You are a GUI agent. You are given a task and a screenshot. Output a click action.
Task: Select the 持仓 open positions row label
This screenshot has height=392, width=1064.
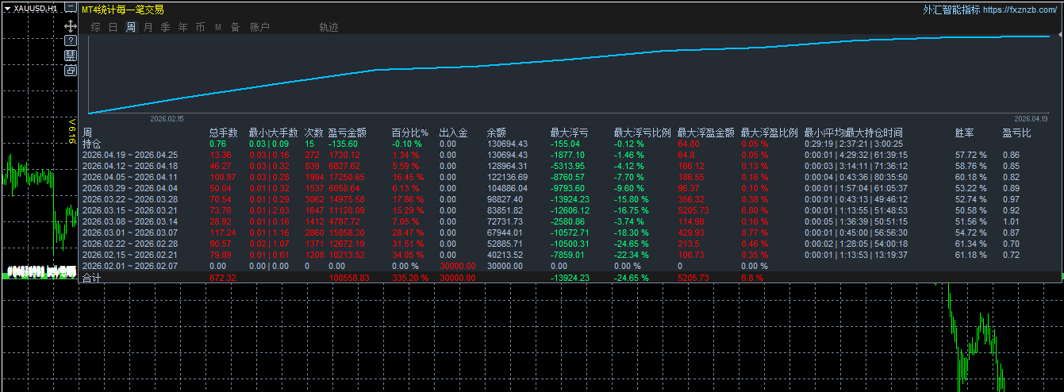pos(92,144)
